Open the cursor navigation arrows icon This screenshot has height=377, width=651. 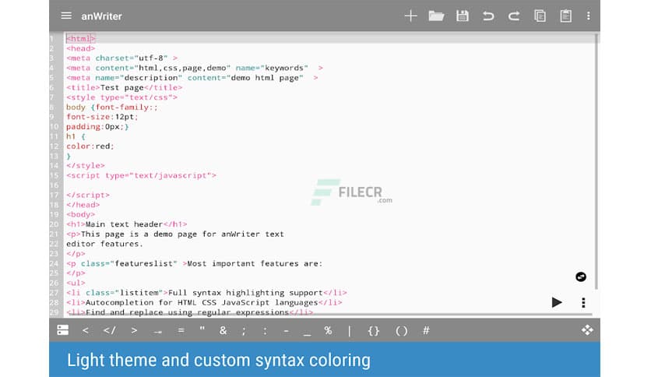pyautogui.click(x=587, y=330)
